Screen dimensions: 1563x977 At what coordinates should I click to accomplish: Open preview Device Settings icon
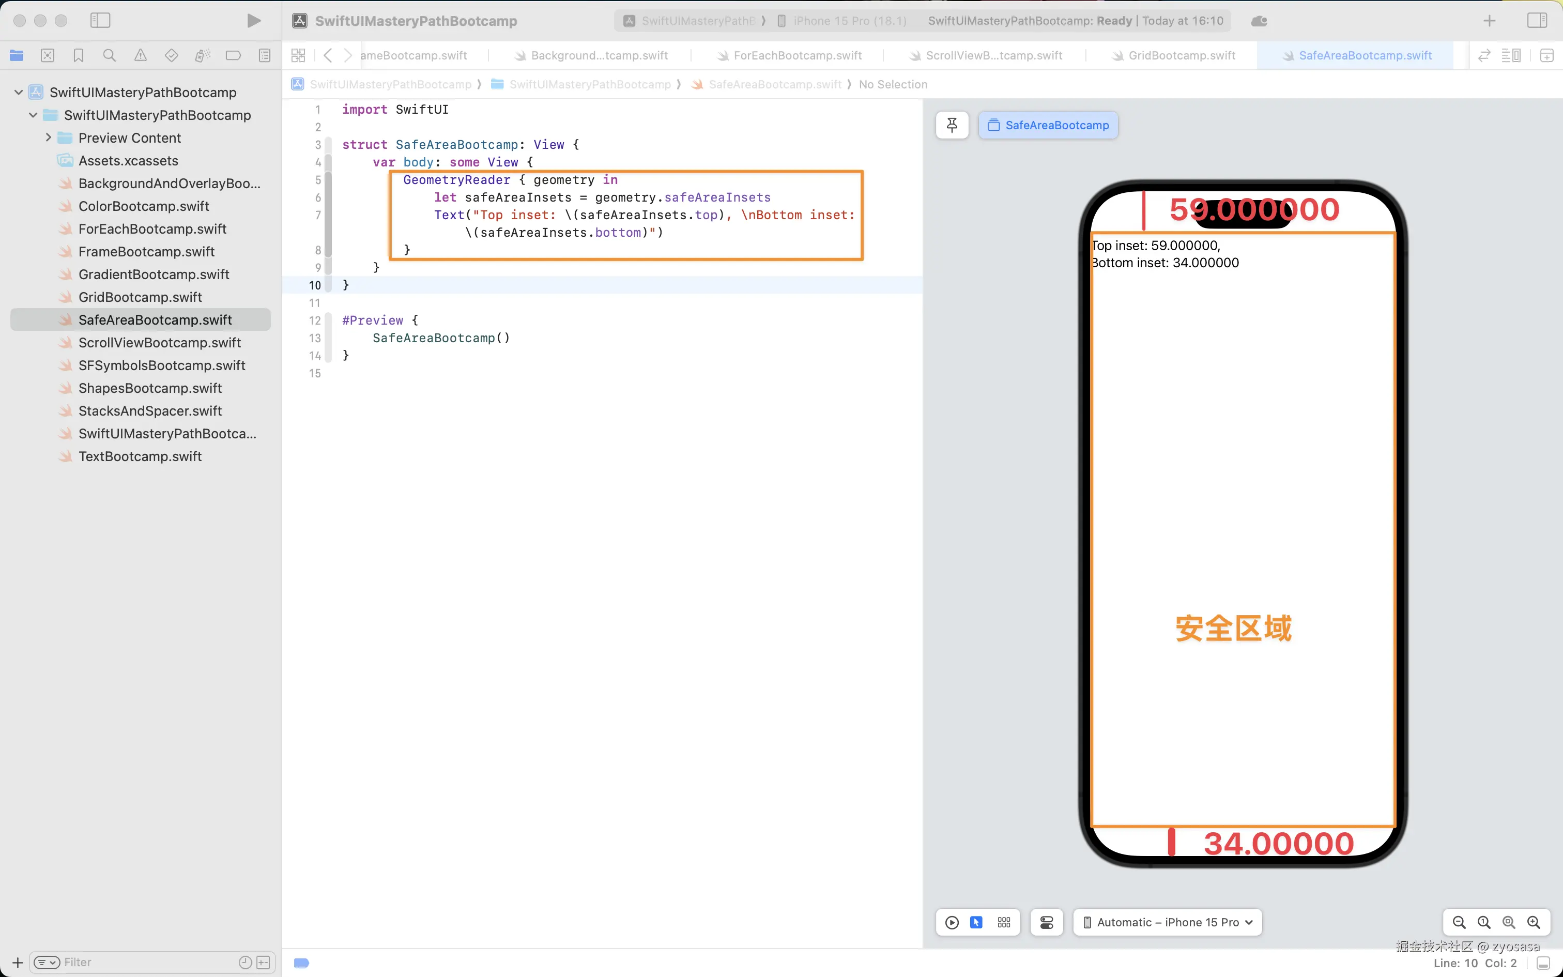(1046, 922)
